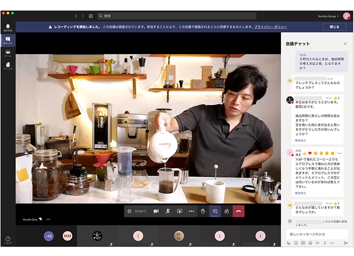Send the message with arrow icon
This screenshot has height=256, width=354.
[345, 243]
